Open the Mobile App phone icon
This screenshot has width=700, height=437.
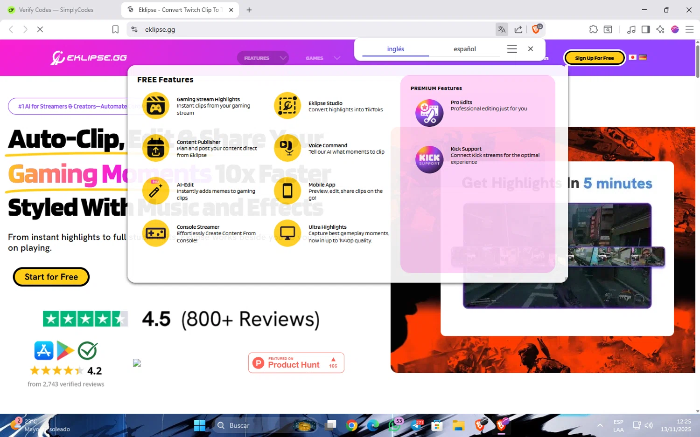287,191
